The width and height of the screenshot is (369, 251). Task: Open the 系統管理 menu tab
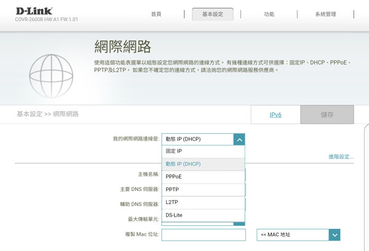(x=325, y=14)
